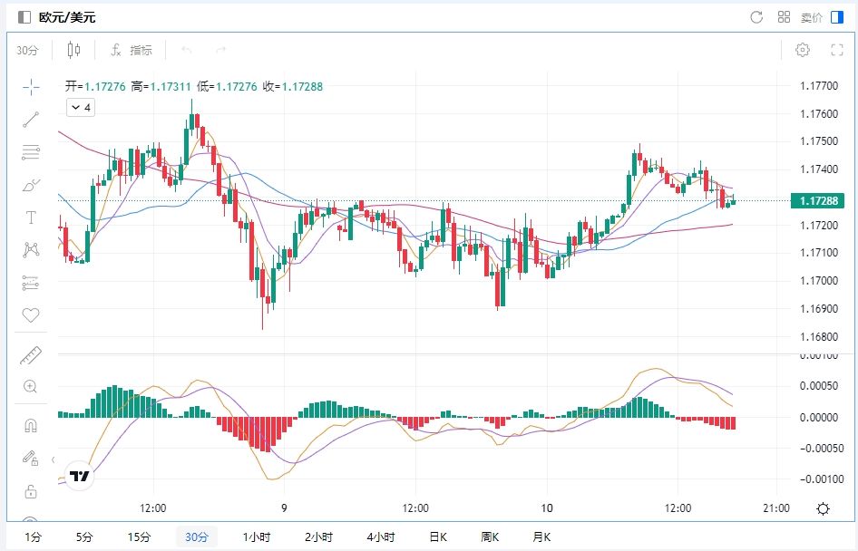
Task: Switch to the 1小时 timeframe tab
Action: pos(257,536)
